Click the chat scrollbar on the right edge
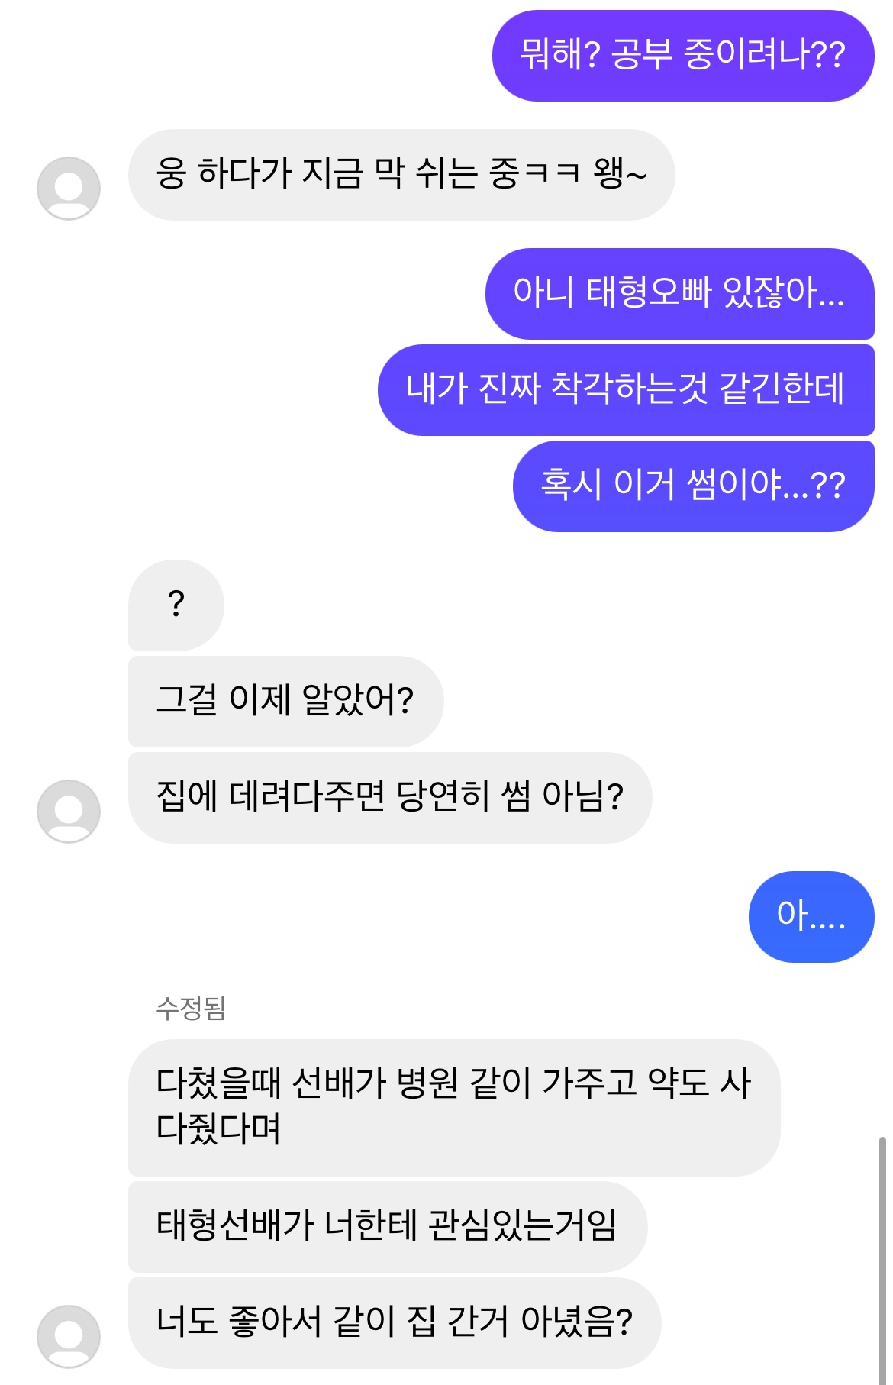Screen dimensions: 893x1385 coord(882,1260)
